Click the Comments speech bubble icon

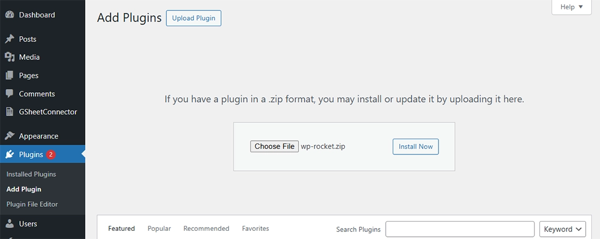point(10,94)
